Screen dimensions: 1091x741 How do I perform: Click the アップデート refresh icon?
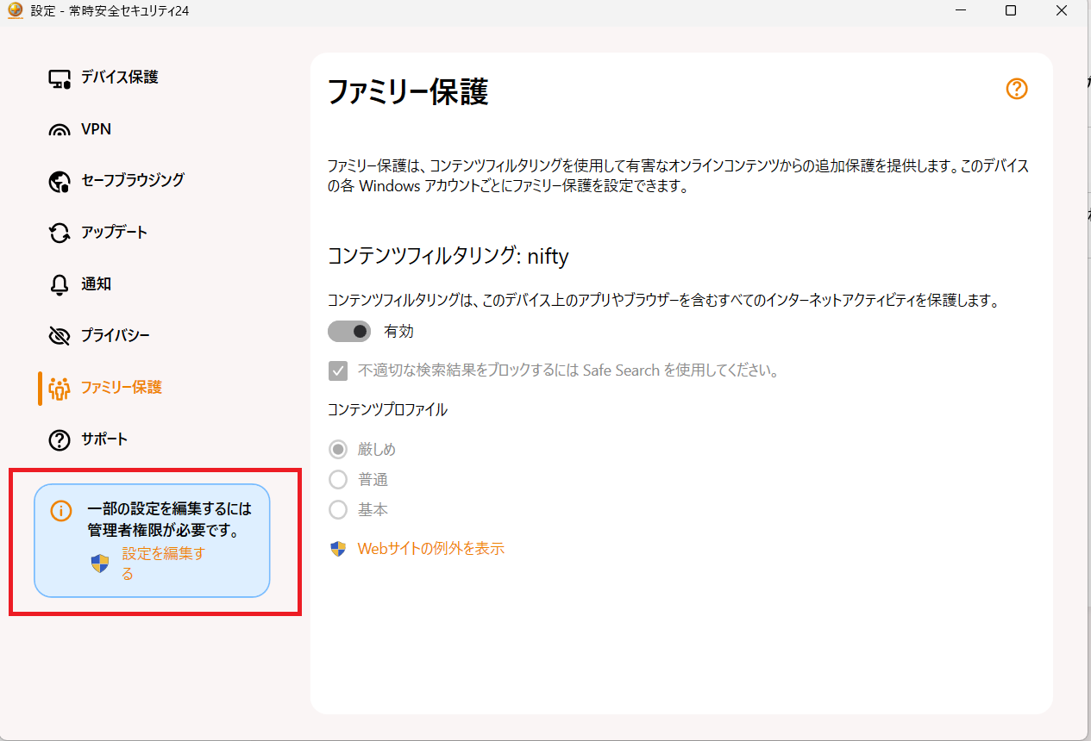(x=59, y=232)
